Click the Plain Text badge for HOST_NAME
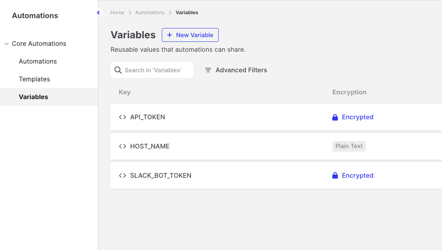 pyautogui.click(x=349, y=146)
